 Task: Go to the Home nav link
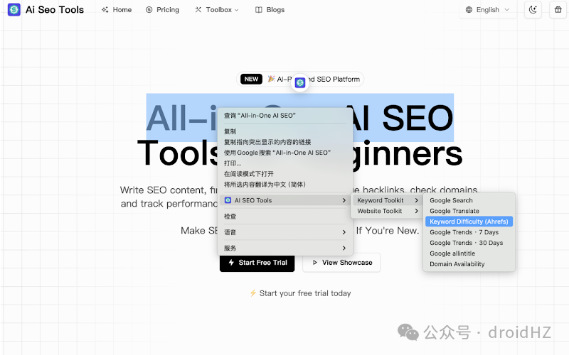point(117,10)
